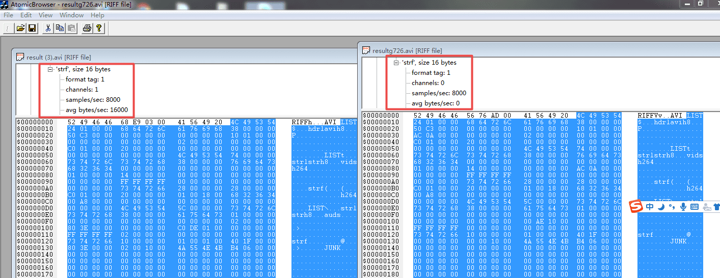Click the resultg726.avi [RIFF file] child window title bar

[x=539, y=50]
